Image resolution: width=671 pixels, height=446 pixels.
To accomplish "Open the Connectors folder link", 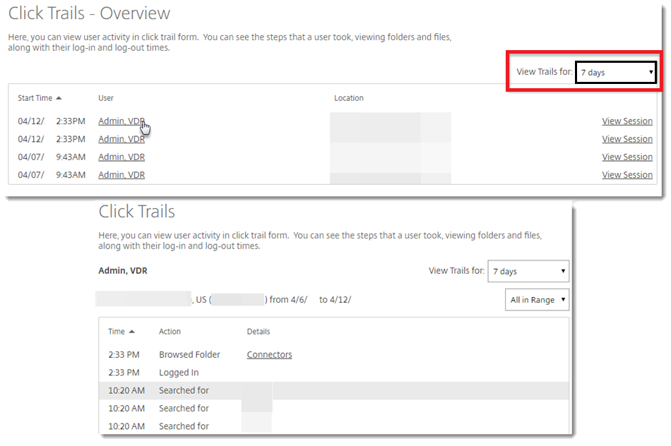I will pos(269,354).
